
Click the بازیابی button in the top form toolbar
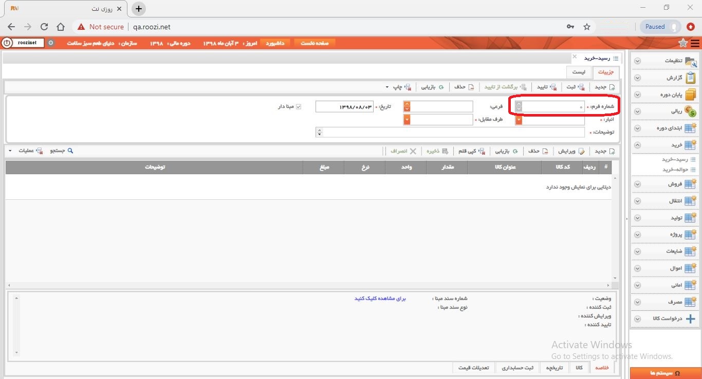433,87
